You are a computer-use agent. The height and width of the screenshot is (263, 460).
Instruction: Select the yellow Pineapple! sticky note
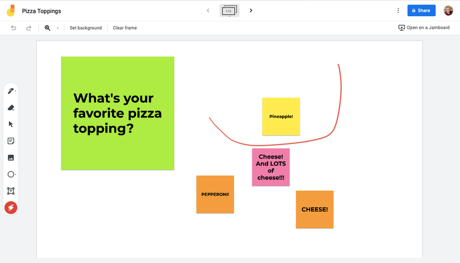tap(281, 116)
